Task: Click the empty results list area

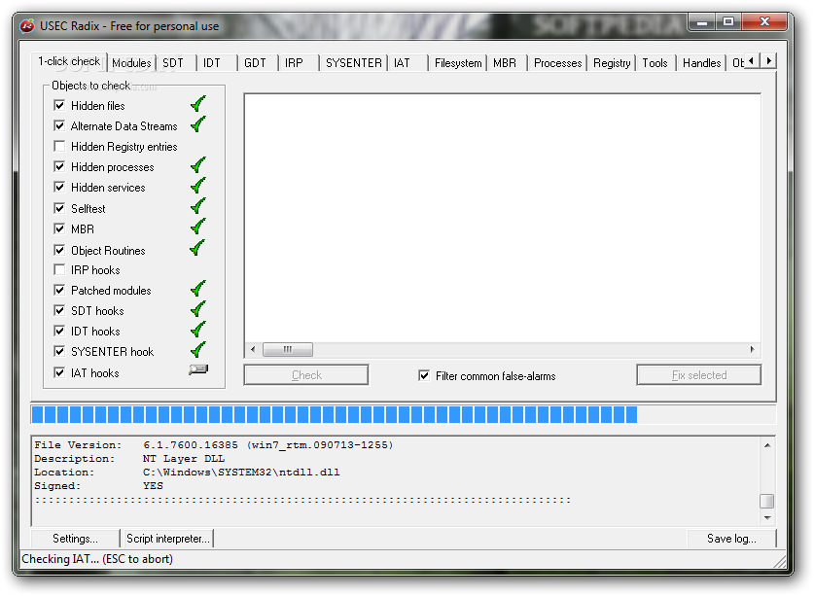Action: [502, 218]
